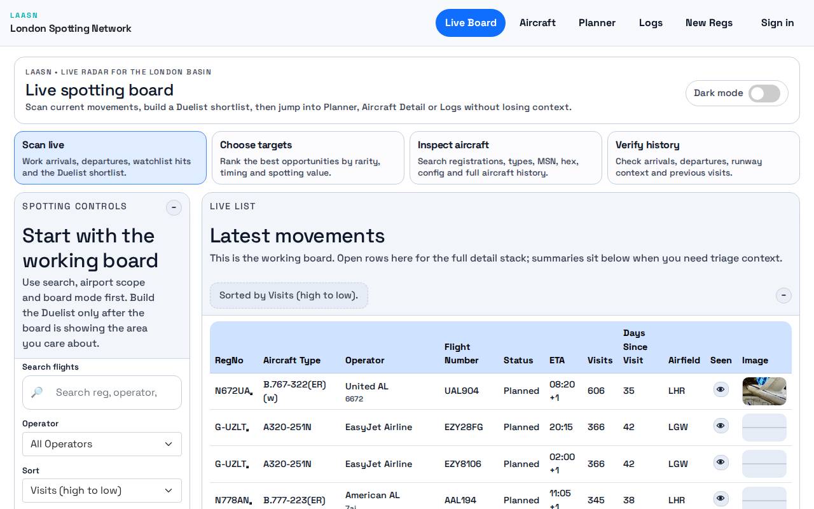Open the N672UA aircraft photo thumbnail

click(764, 391)
